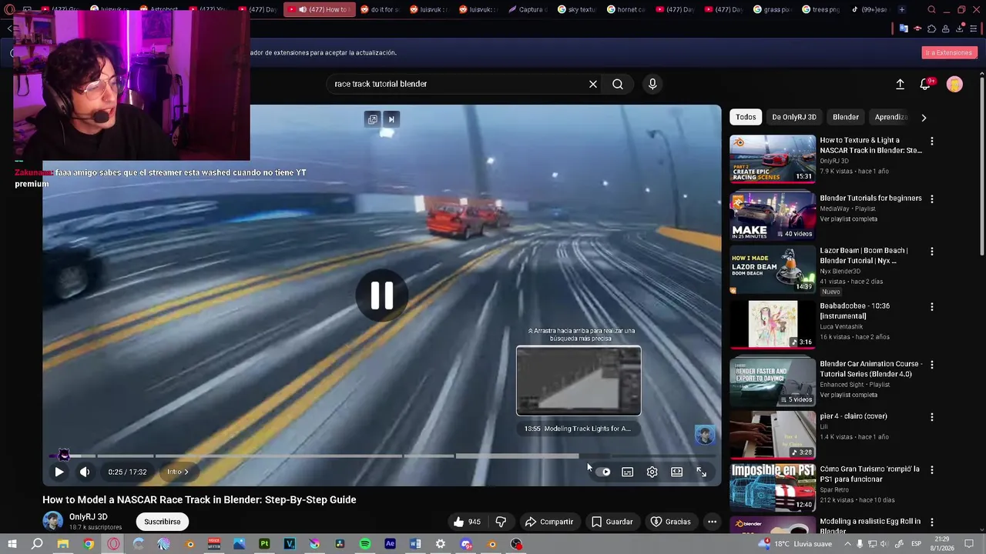Click the OnlyRJ 3D channel avatar
The image size is (986, 554).
point(52,522)
